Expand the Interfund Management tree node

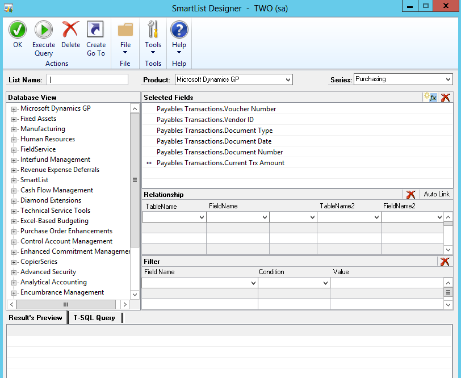[14, 160]
